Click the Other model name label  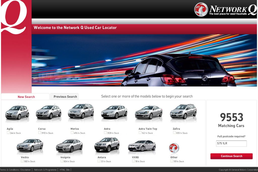click(174, 157)
